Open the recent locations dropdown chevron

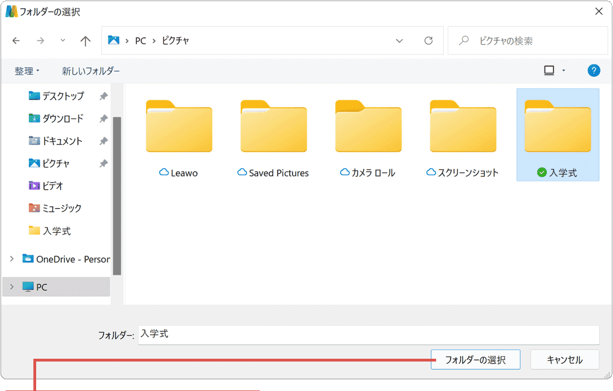click(x=62, y=41)
